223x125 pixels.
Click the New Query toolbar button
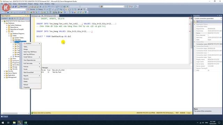pyautogui.click(x=22, y=7)
